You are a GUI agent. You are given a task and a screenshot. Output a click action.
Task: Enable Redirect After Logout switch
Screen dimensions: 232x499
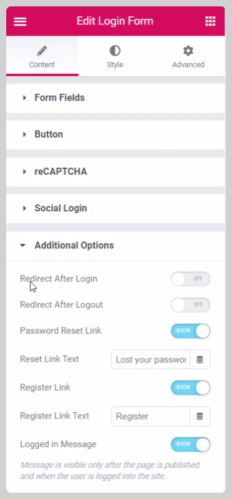point(191,305)
